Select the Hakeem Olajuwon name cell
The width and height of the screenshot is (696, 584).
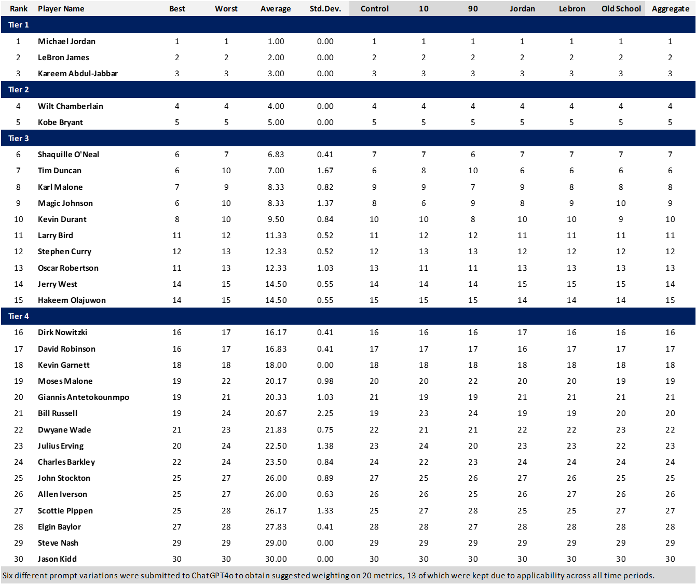point(72,300)
